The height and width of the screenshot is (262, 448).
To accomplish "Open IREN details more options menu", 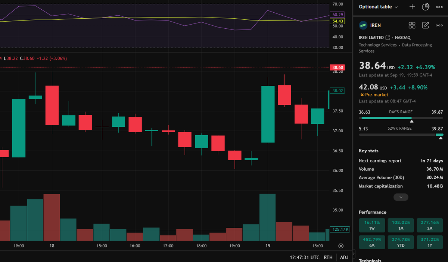I will coord(439,25).
